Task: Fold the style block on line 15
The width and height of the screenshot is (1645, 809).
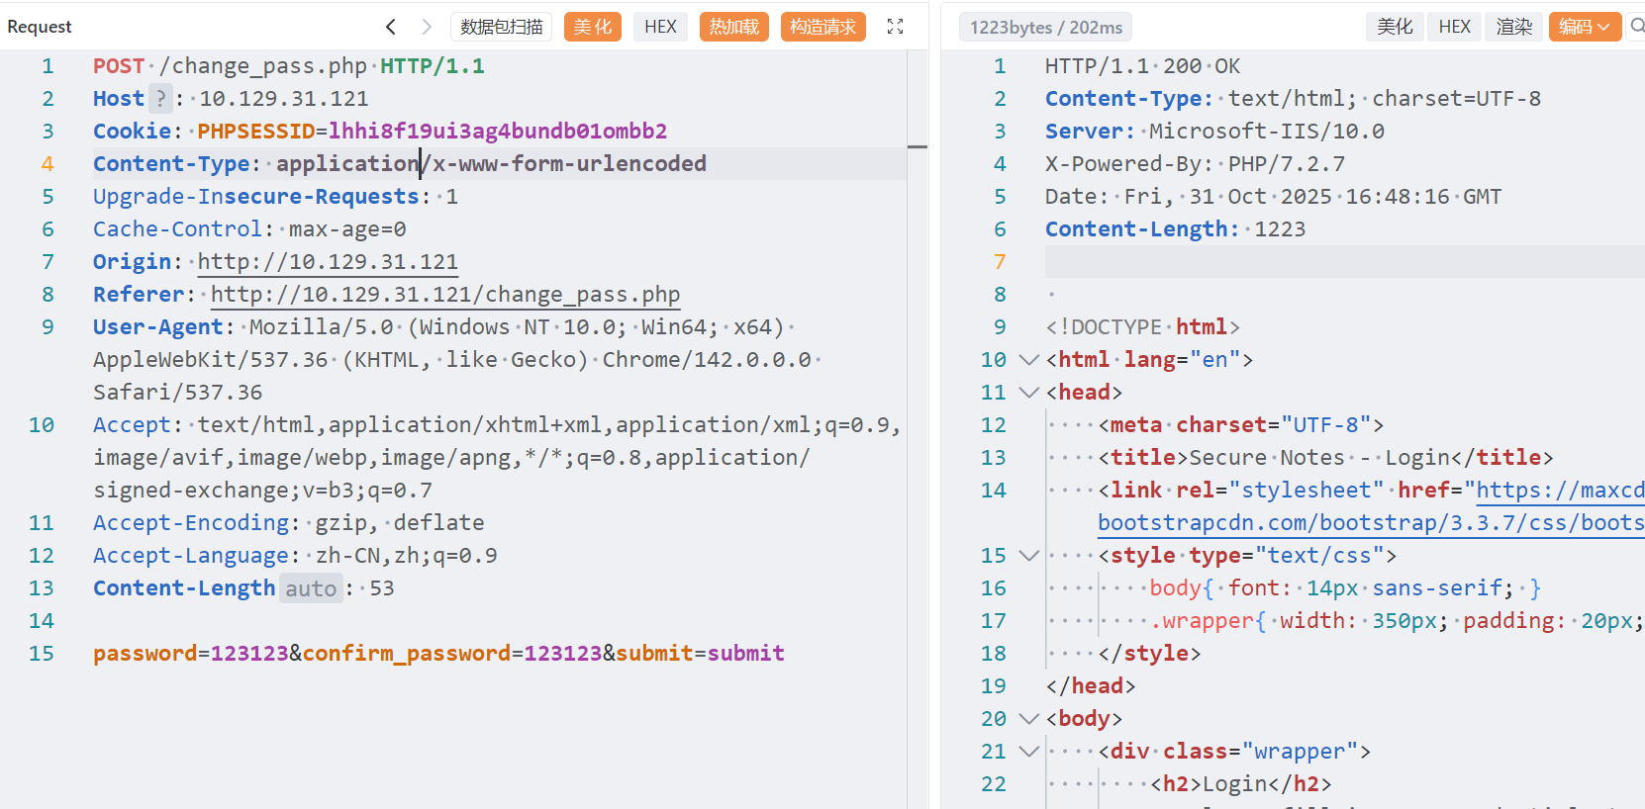Action: [x=1029, y=556]
